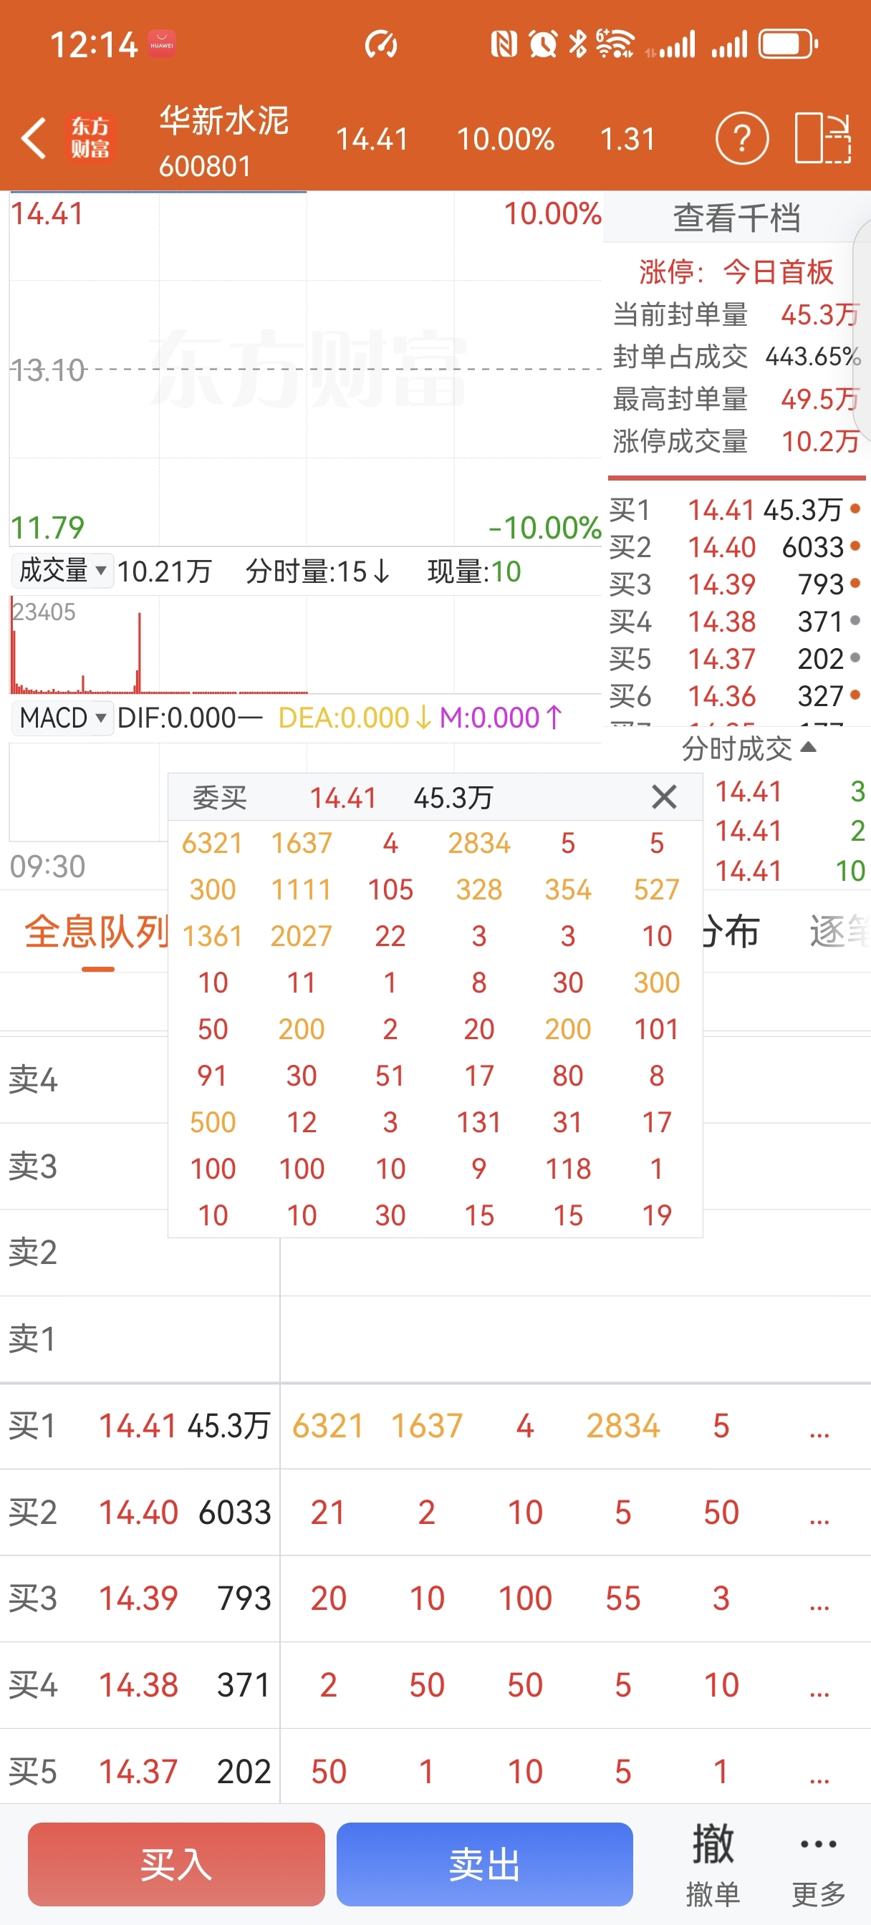Tap 涨停: 今日首板 label
871x1925 pixels.
point(736,272)
